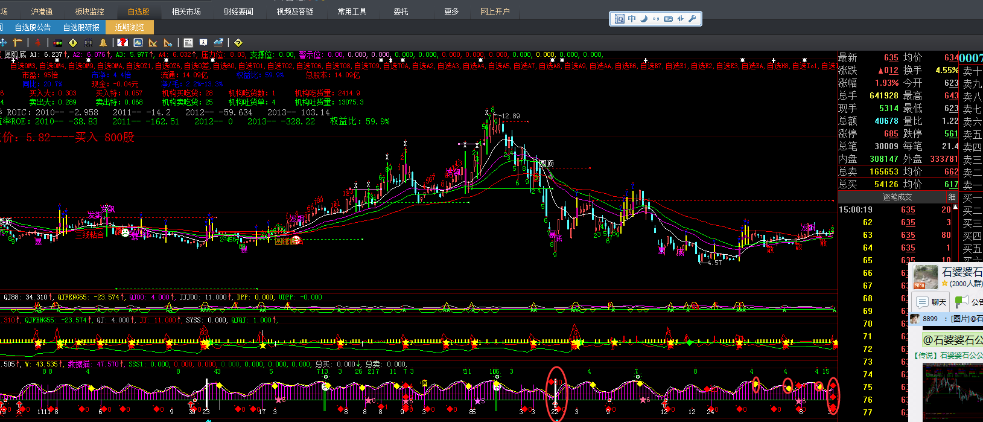The height and width of the screenshot is (422, 983).
Task: Click the 最新 price value 635
Action: 891,58
